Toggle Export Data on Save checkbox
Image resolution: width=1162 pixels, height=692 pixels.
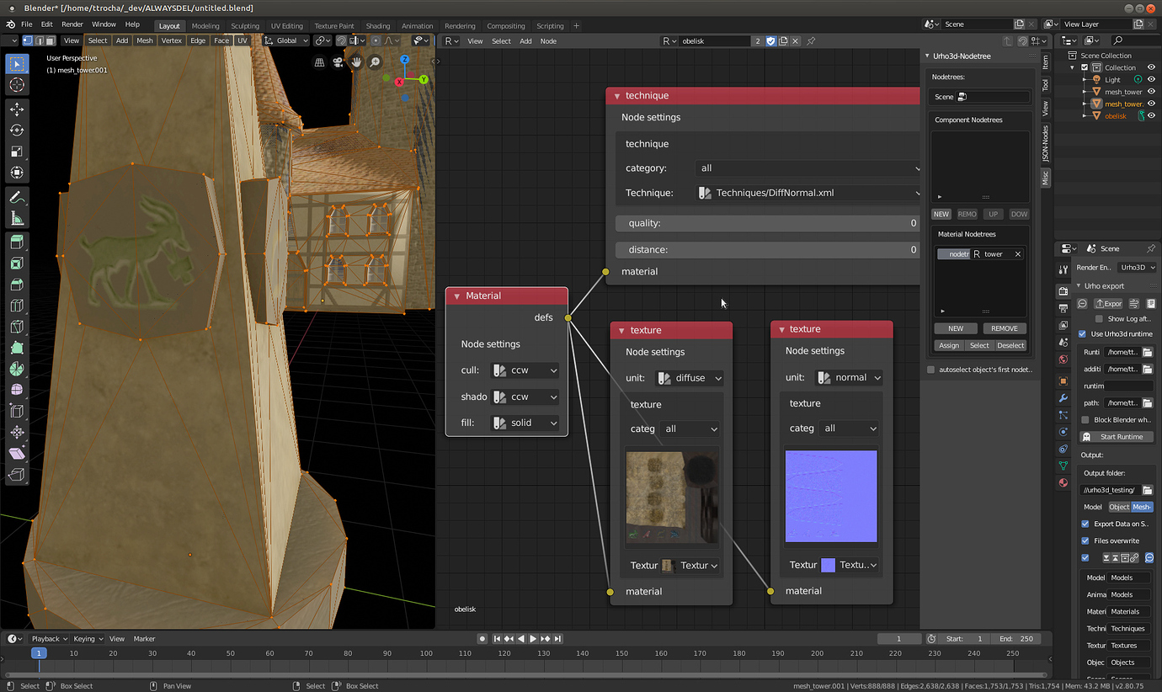coord(1085,524)
